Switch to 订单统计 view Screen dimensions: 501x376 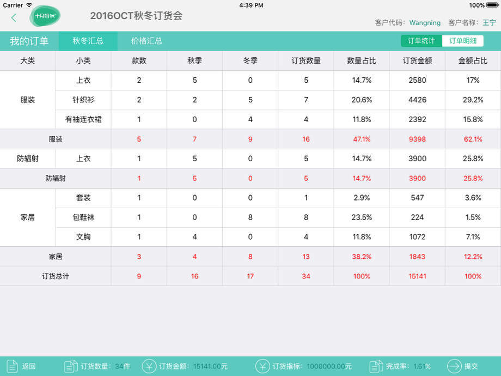coord(421,41)
